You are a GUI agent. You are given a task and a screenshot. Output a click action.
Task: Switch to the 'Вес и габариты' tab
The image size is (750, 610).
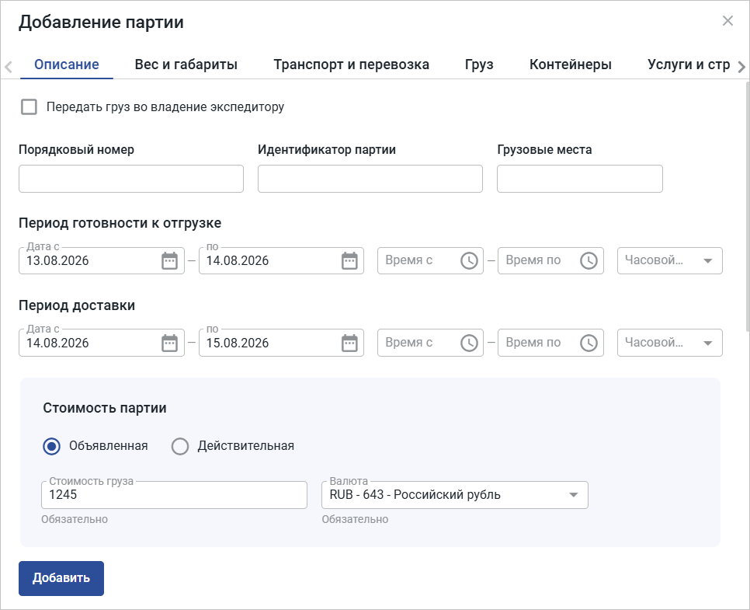(x=186, y=64)
